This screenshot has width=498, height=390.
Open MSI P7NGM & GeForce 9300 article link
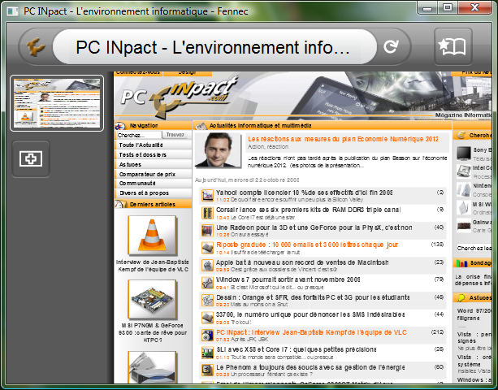pos(153,332)
